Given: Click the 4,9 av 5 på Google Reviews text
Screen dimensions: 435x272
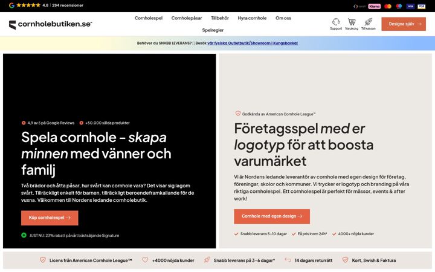Looking at the screenshot, I should click(x=51, y=123).
